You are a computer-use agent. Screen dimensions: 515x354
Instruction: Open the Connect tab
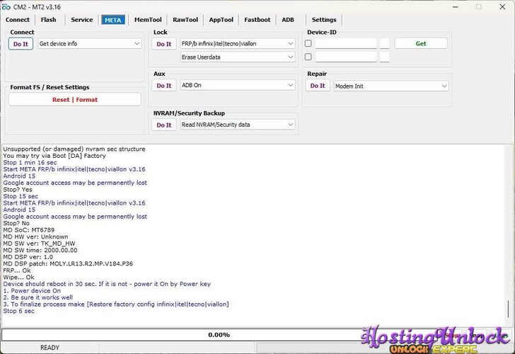coord(18,20)
